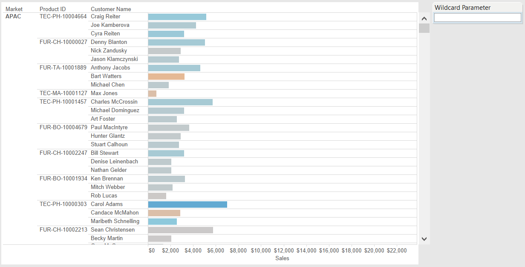This screenshot has height=267, width=525.
Task: Click inside the Wildcard Parameter text box
Action: click(477, 17)
